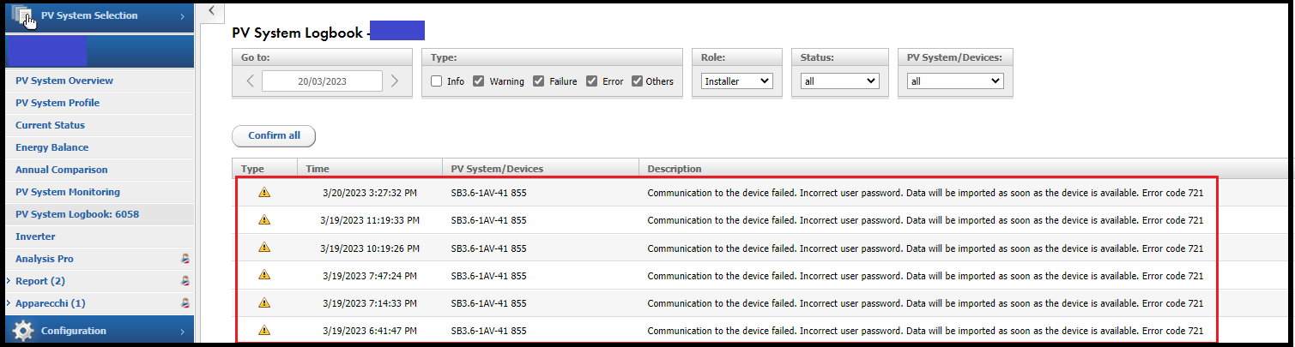Go to next day arrow

[395, 81]
